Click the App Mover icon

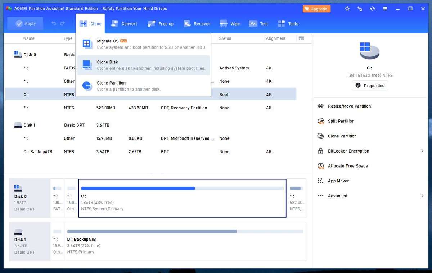click(x=320, y=181)
